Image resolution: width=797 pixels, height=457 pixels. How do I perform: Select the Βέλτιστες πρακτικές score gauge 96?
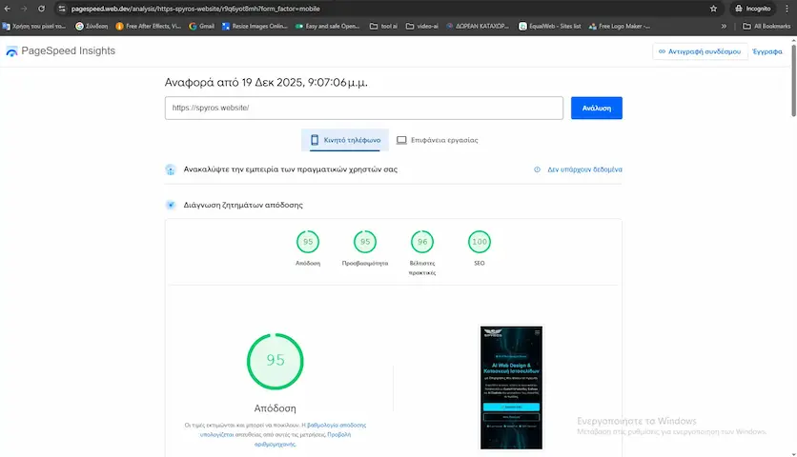tap(422, 242)
